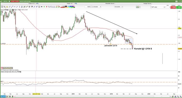Screen dimensions: 182x98
Task: Click the trading panel wrench icon
Action: click(x=153, y=7)
